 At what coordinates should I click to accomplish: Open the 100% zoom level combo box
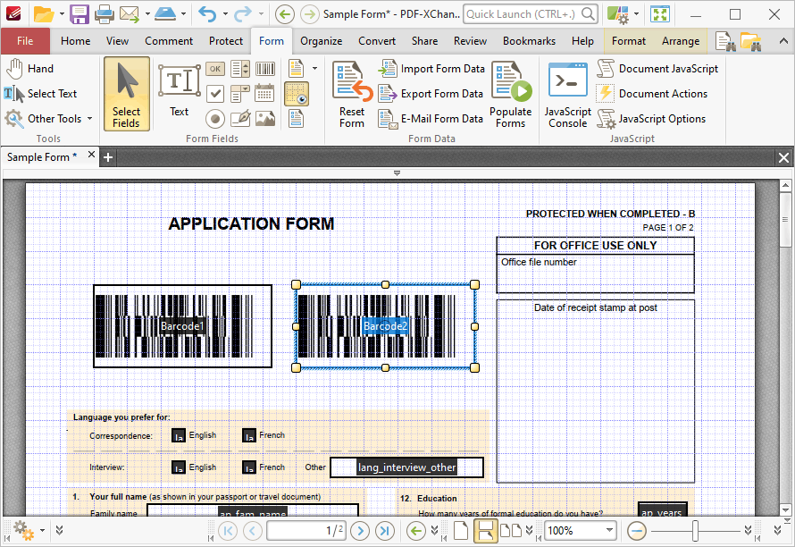tap(581, 531)
